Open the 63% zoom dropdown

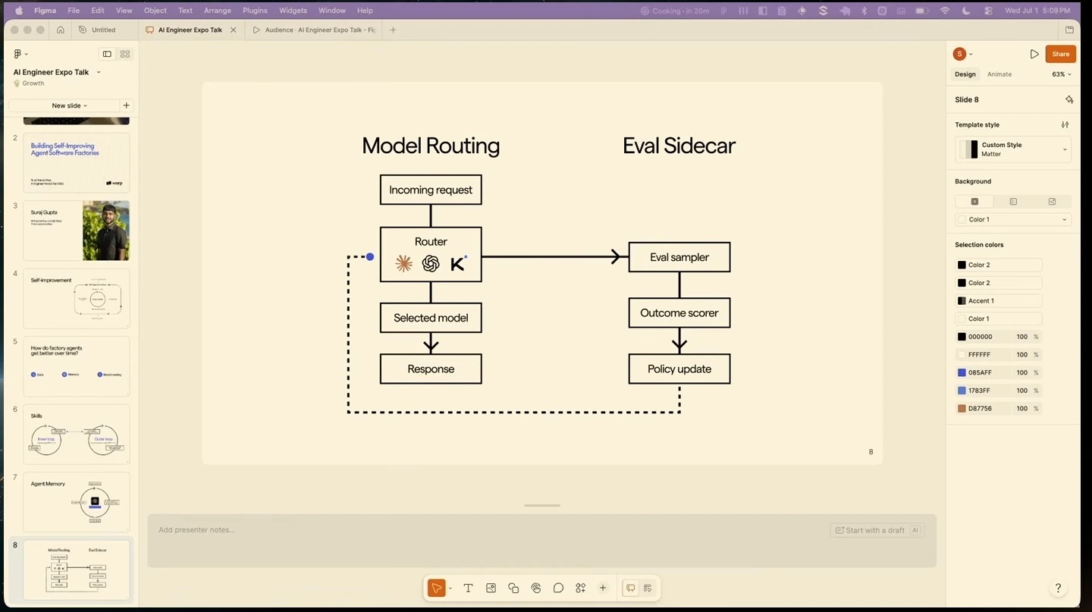pos(1062,74)
